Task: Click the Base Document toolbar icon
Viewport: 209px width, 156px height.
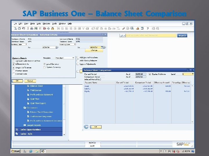Action: [x=93, y=28]
